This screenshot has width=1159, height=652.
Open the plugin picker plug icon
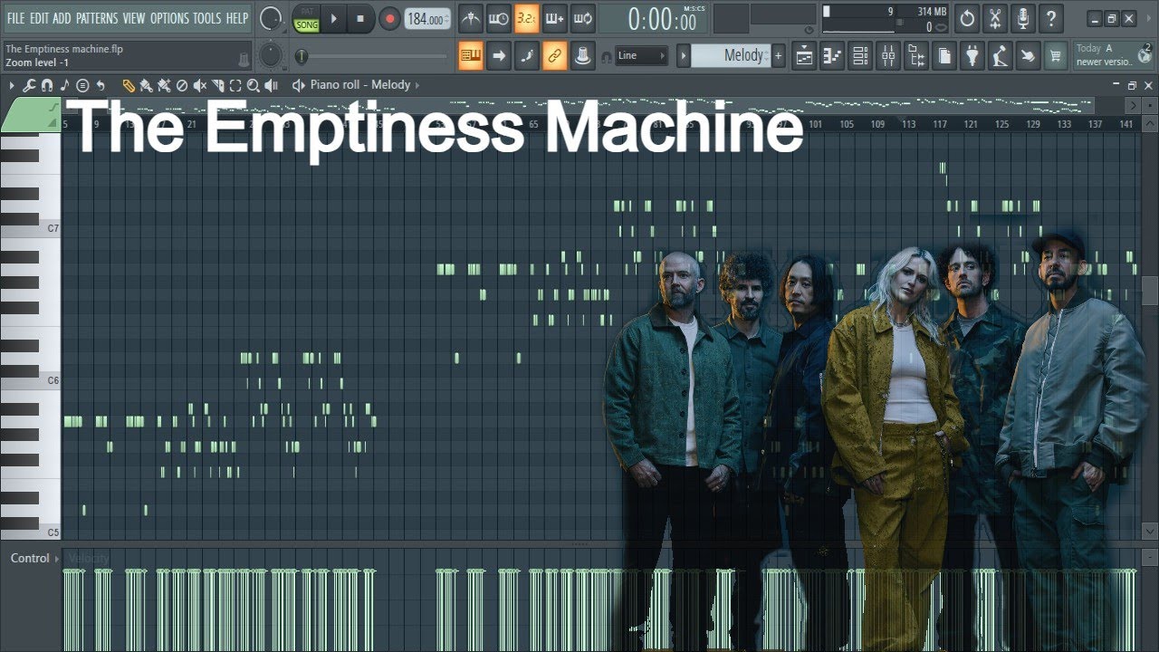[x=972, y=55]
